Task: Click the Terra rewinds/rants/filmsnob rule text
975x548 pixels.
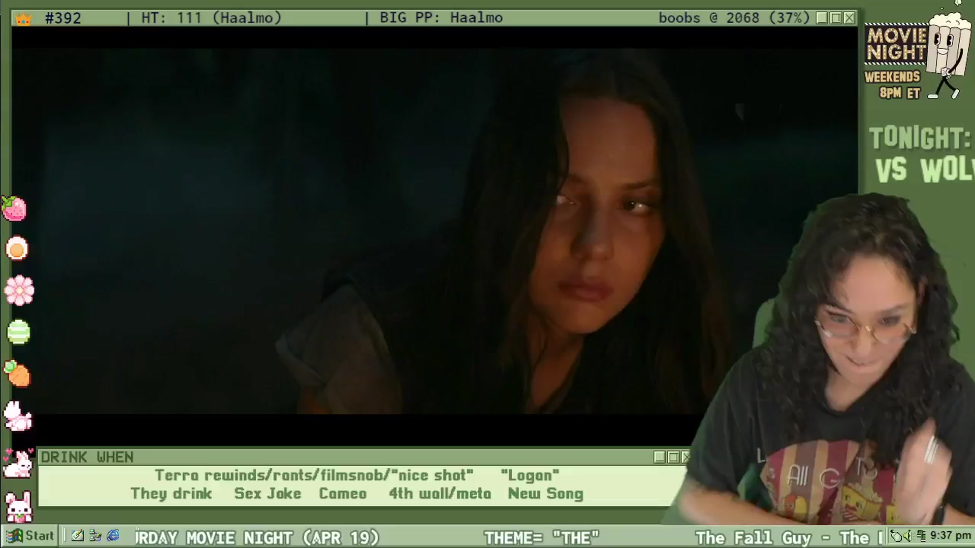Action: [314, 475]
